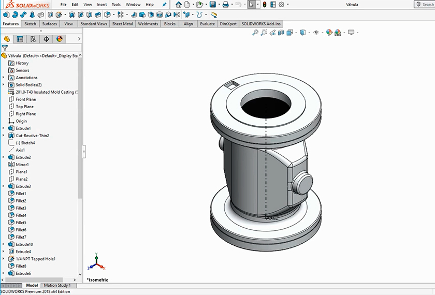435x295 pixels.
Task: Open the Insert menu
Action: click(102, 5)
